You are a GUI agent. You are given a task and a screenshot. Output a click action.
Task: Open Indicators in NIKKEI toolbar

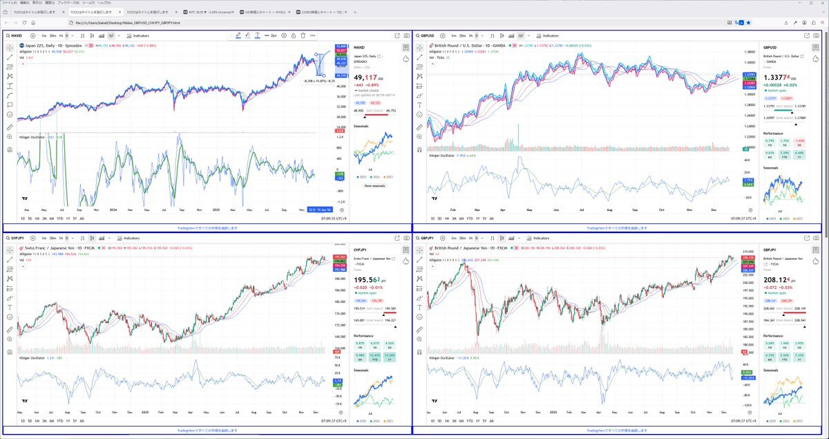[x=137, y=35]
